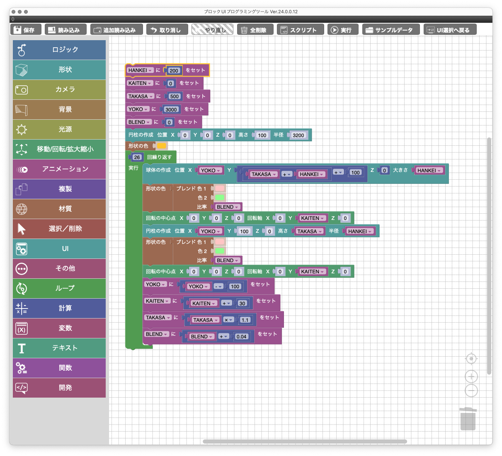Viewport: 502px width, 456px height.
Task: Click the trash can icon
Action: [468, 419]
